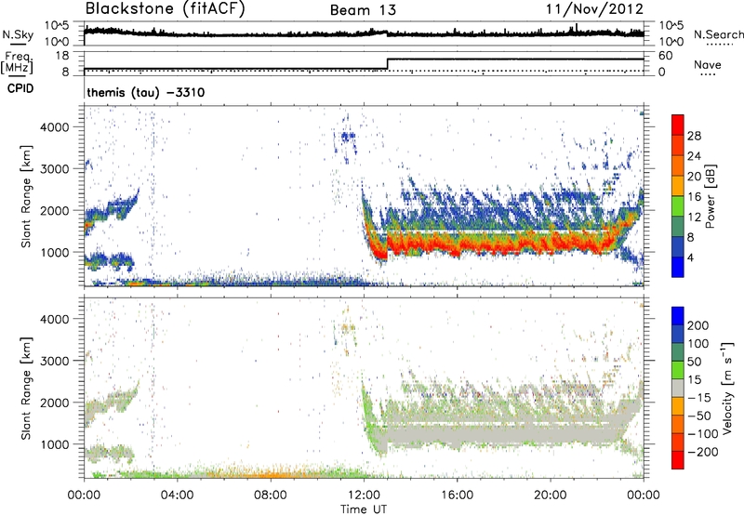Click the 28 label on Power colorbar
The image size is (744, 515).
click(x=694, y=136)
